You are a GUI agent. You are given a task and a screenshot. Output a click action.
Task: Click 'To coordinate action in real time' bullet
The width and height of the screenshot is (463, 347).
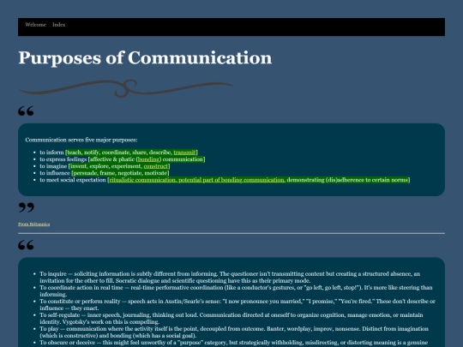coord(236,291)
